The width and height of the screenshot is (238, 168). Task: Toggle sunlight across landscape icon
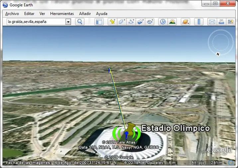point(172,22)
